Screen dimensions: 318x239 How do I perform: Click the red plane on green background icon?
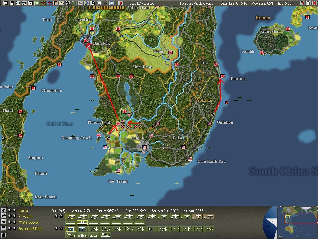pos(43,3)
